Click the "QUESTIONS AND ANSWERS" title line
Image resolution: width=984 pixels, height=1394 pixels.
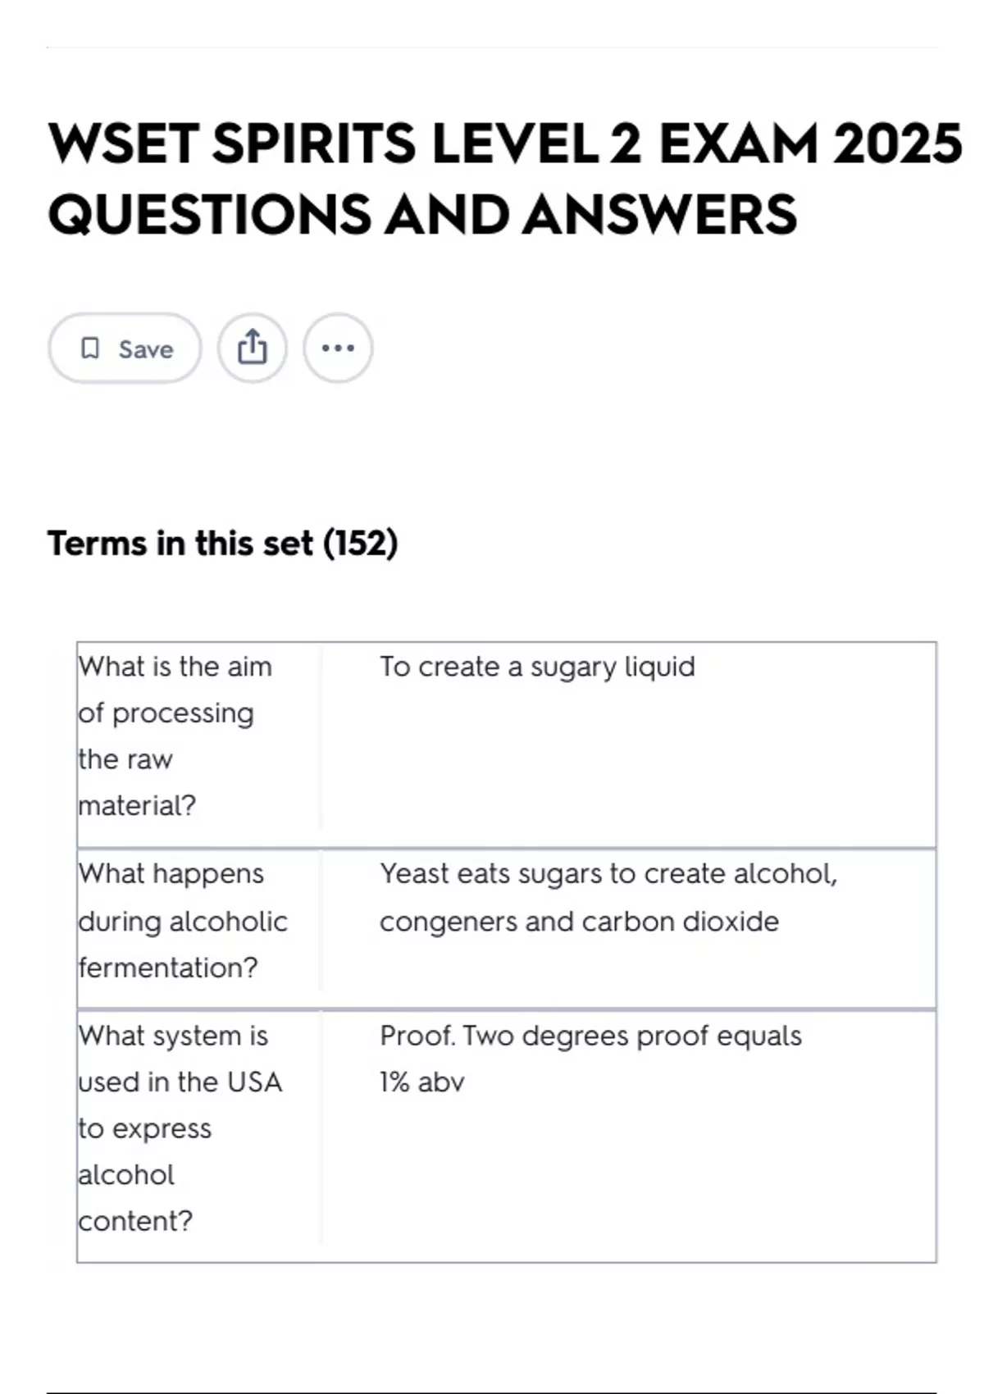click(x=422, y=215)
